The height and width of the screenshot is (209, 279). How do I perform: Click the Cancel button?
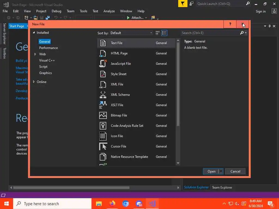tap(235, 171)
